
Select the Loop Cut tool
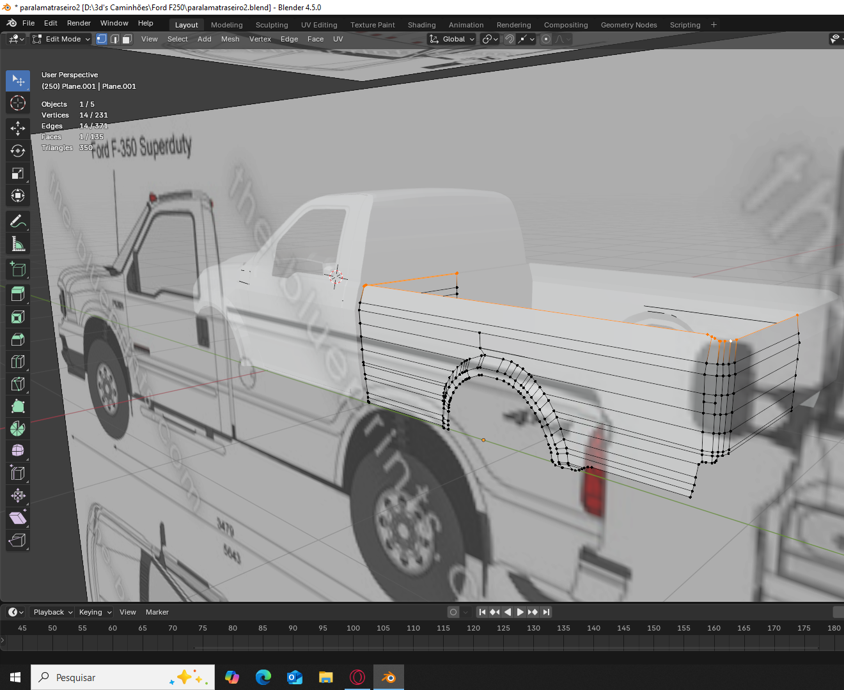(18, 362)
